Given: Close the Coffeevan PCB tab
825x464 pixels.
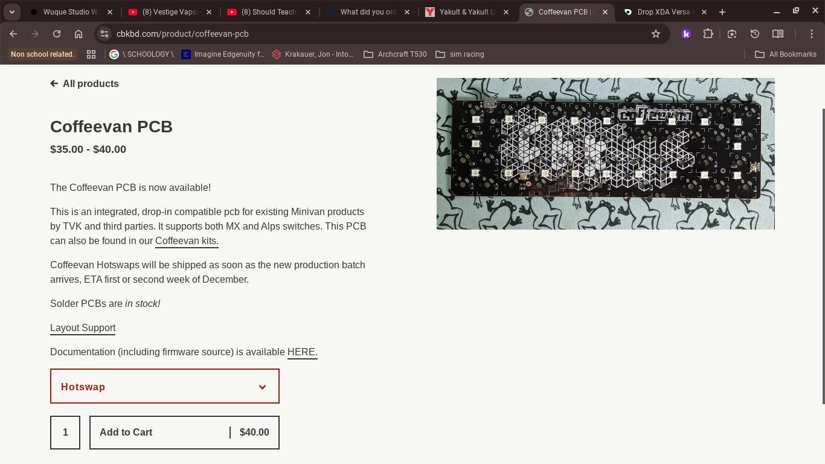Looking at the screenshot, I should click(x=605, y=12).
